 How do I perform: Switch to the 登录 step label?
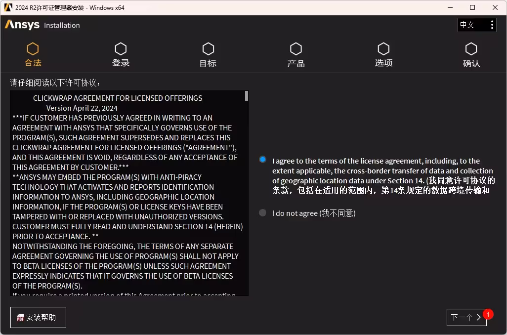pyautogui.click(x=121, y=63)
